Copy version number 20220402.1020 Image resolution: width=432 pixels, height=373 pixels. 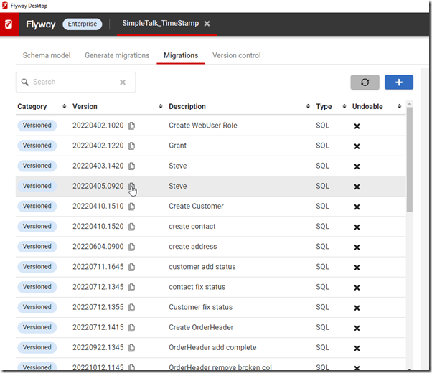(132, 126)
